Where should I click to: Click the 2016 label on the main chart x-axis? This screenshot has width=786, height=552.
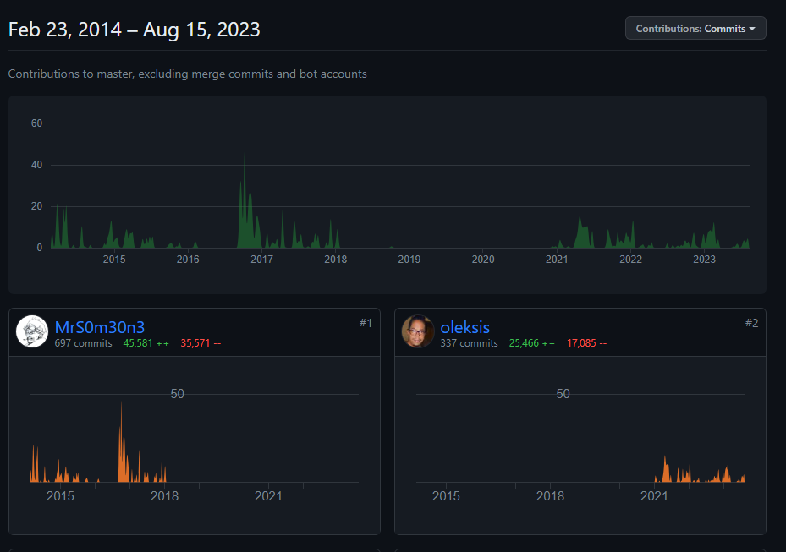pyautogui.click(x=188, y=260)
